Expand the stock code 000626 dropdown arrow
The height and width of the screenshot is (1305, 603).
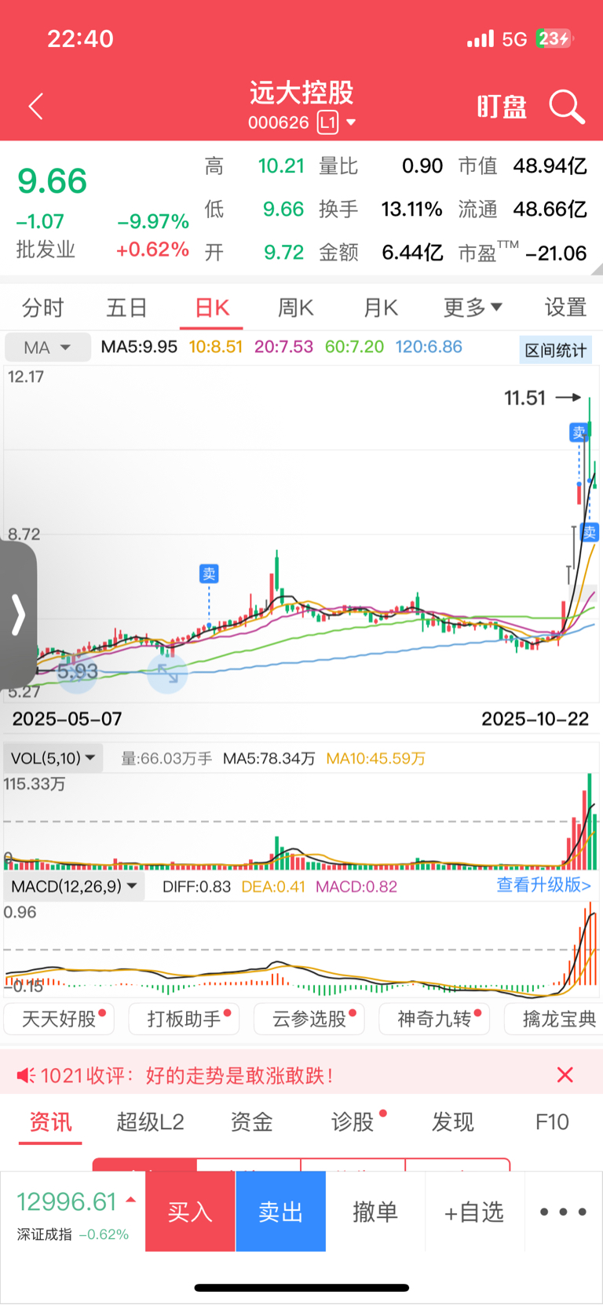351,122
